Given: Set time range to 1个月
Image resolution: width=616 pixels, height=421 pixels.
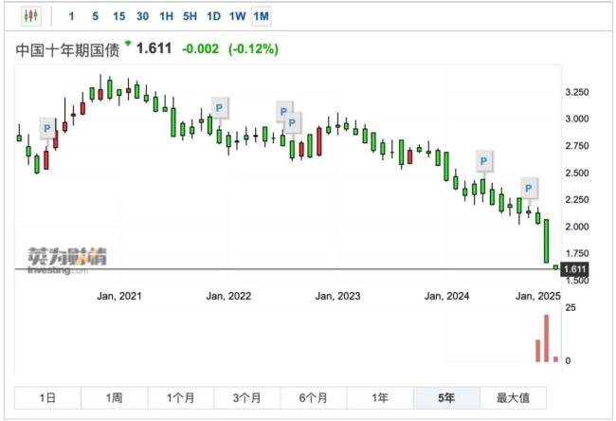Looking at the screenshot, I should [x=180, y=398].
